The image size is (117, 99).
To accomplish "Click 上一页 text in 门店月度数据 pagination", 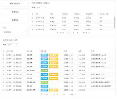I will [x=62, y=33].
